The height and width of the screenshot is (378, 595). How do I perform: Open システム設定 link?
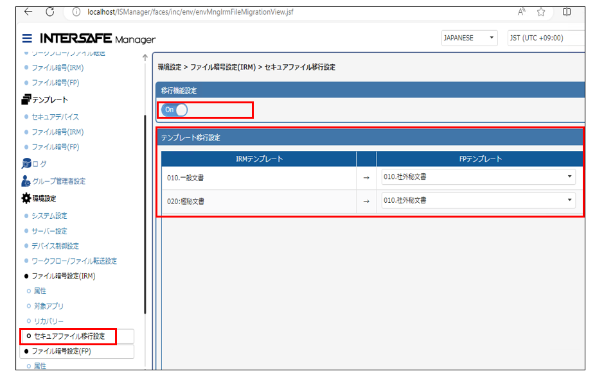click(x=49, y=216)
